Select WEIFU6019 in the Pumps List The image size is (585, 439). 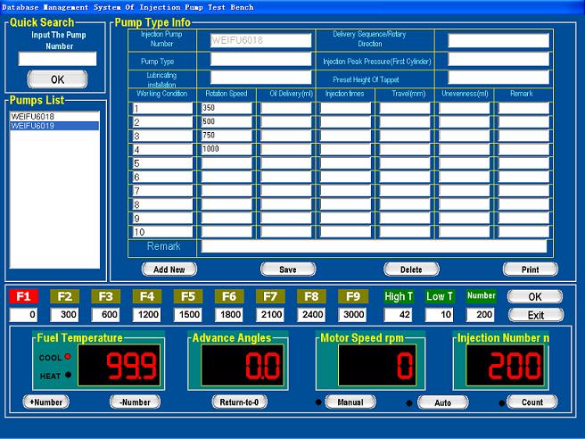[54, 127]
